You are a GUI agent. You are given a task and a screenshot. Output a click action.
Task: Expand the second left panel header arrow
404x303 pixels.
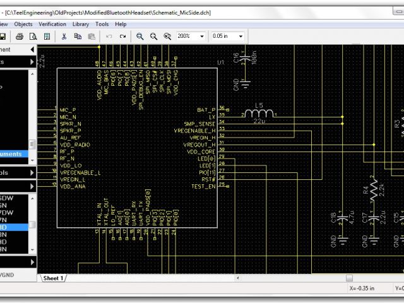(32, 62)
